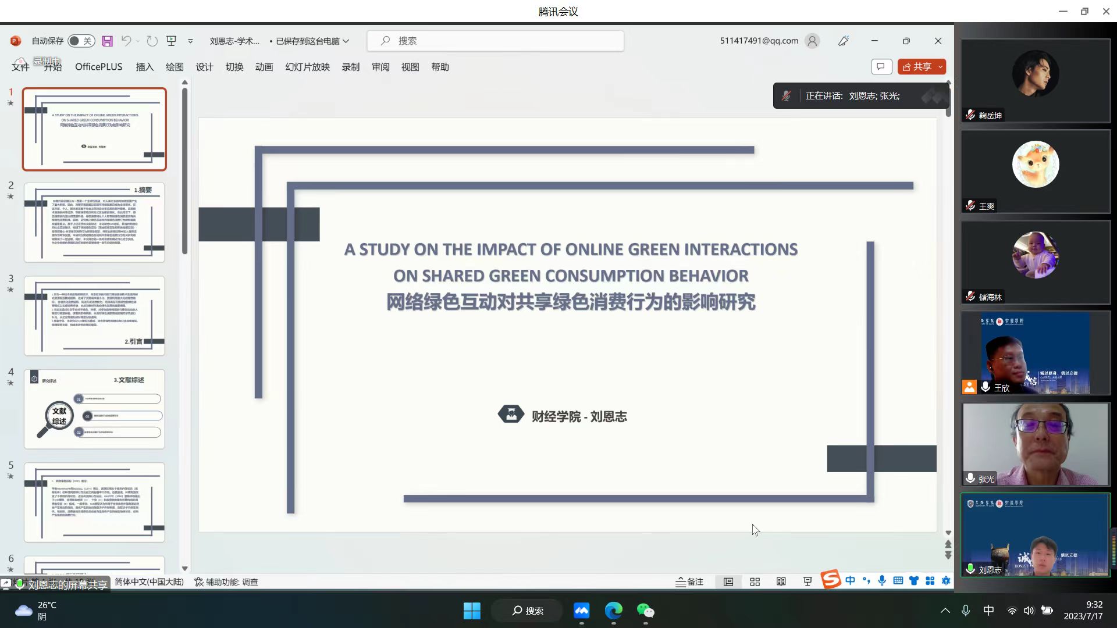The height and width of the screenshot is (628, 1117).
Task: Click the WeChat icon in taskbar
Action: click(x=645, y=611)
